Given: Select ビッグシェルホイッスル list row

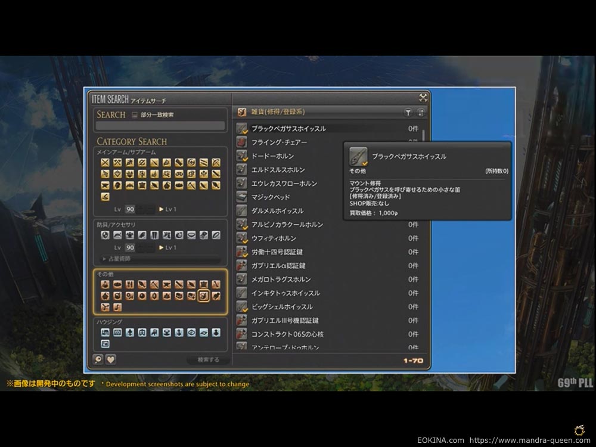Looking at the screenshot, I should (x=328, y=307).
